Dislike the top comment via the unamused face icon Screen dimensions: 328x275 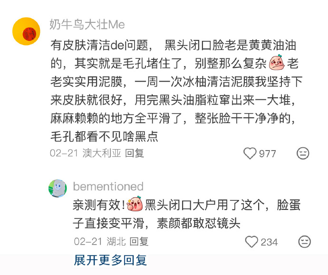coord(303,153)
